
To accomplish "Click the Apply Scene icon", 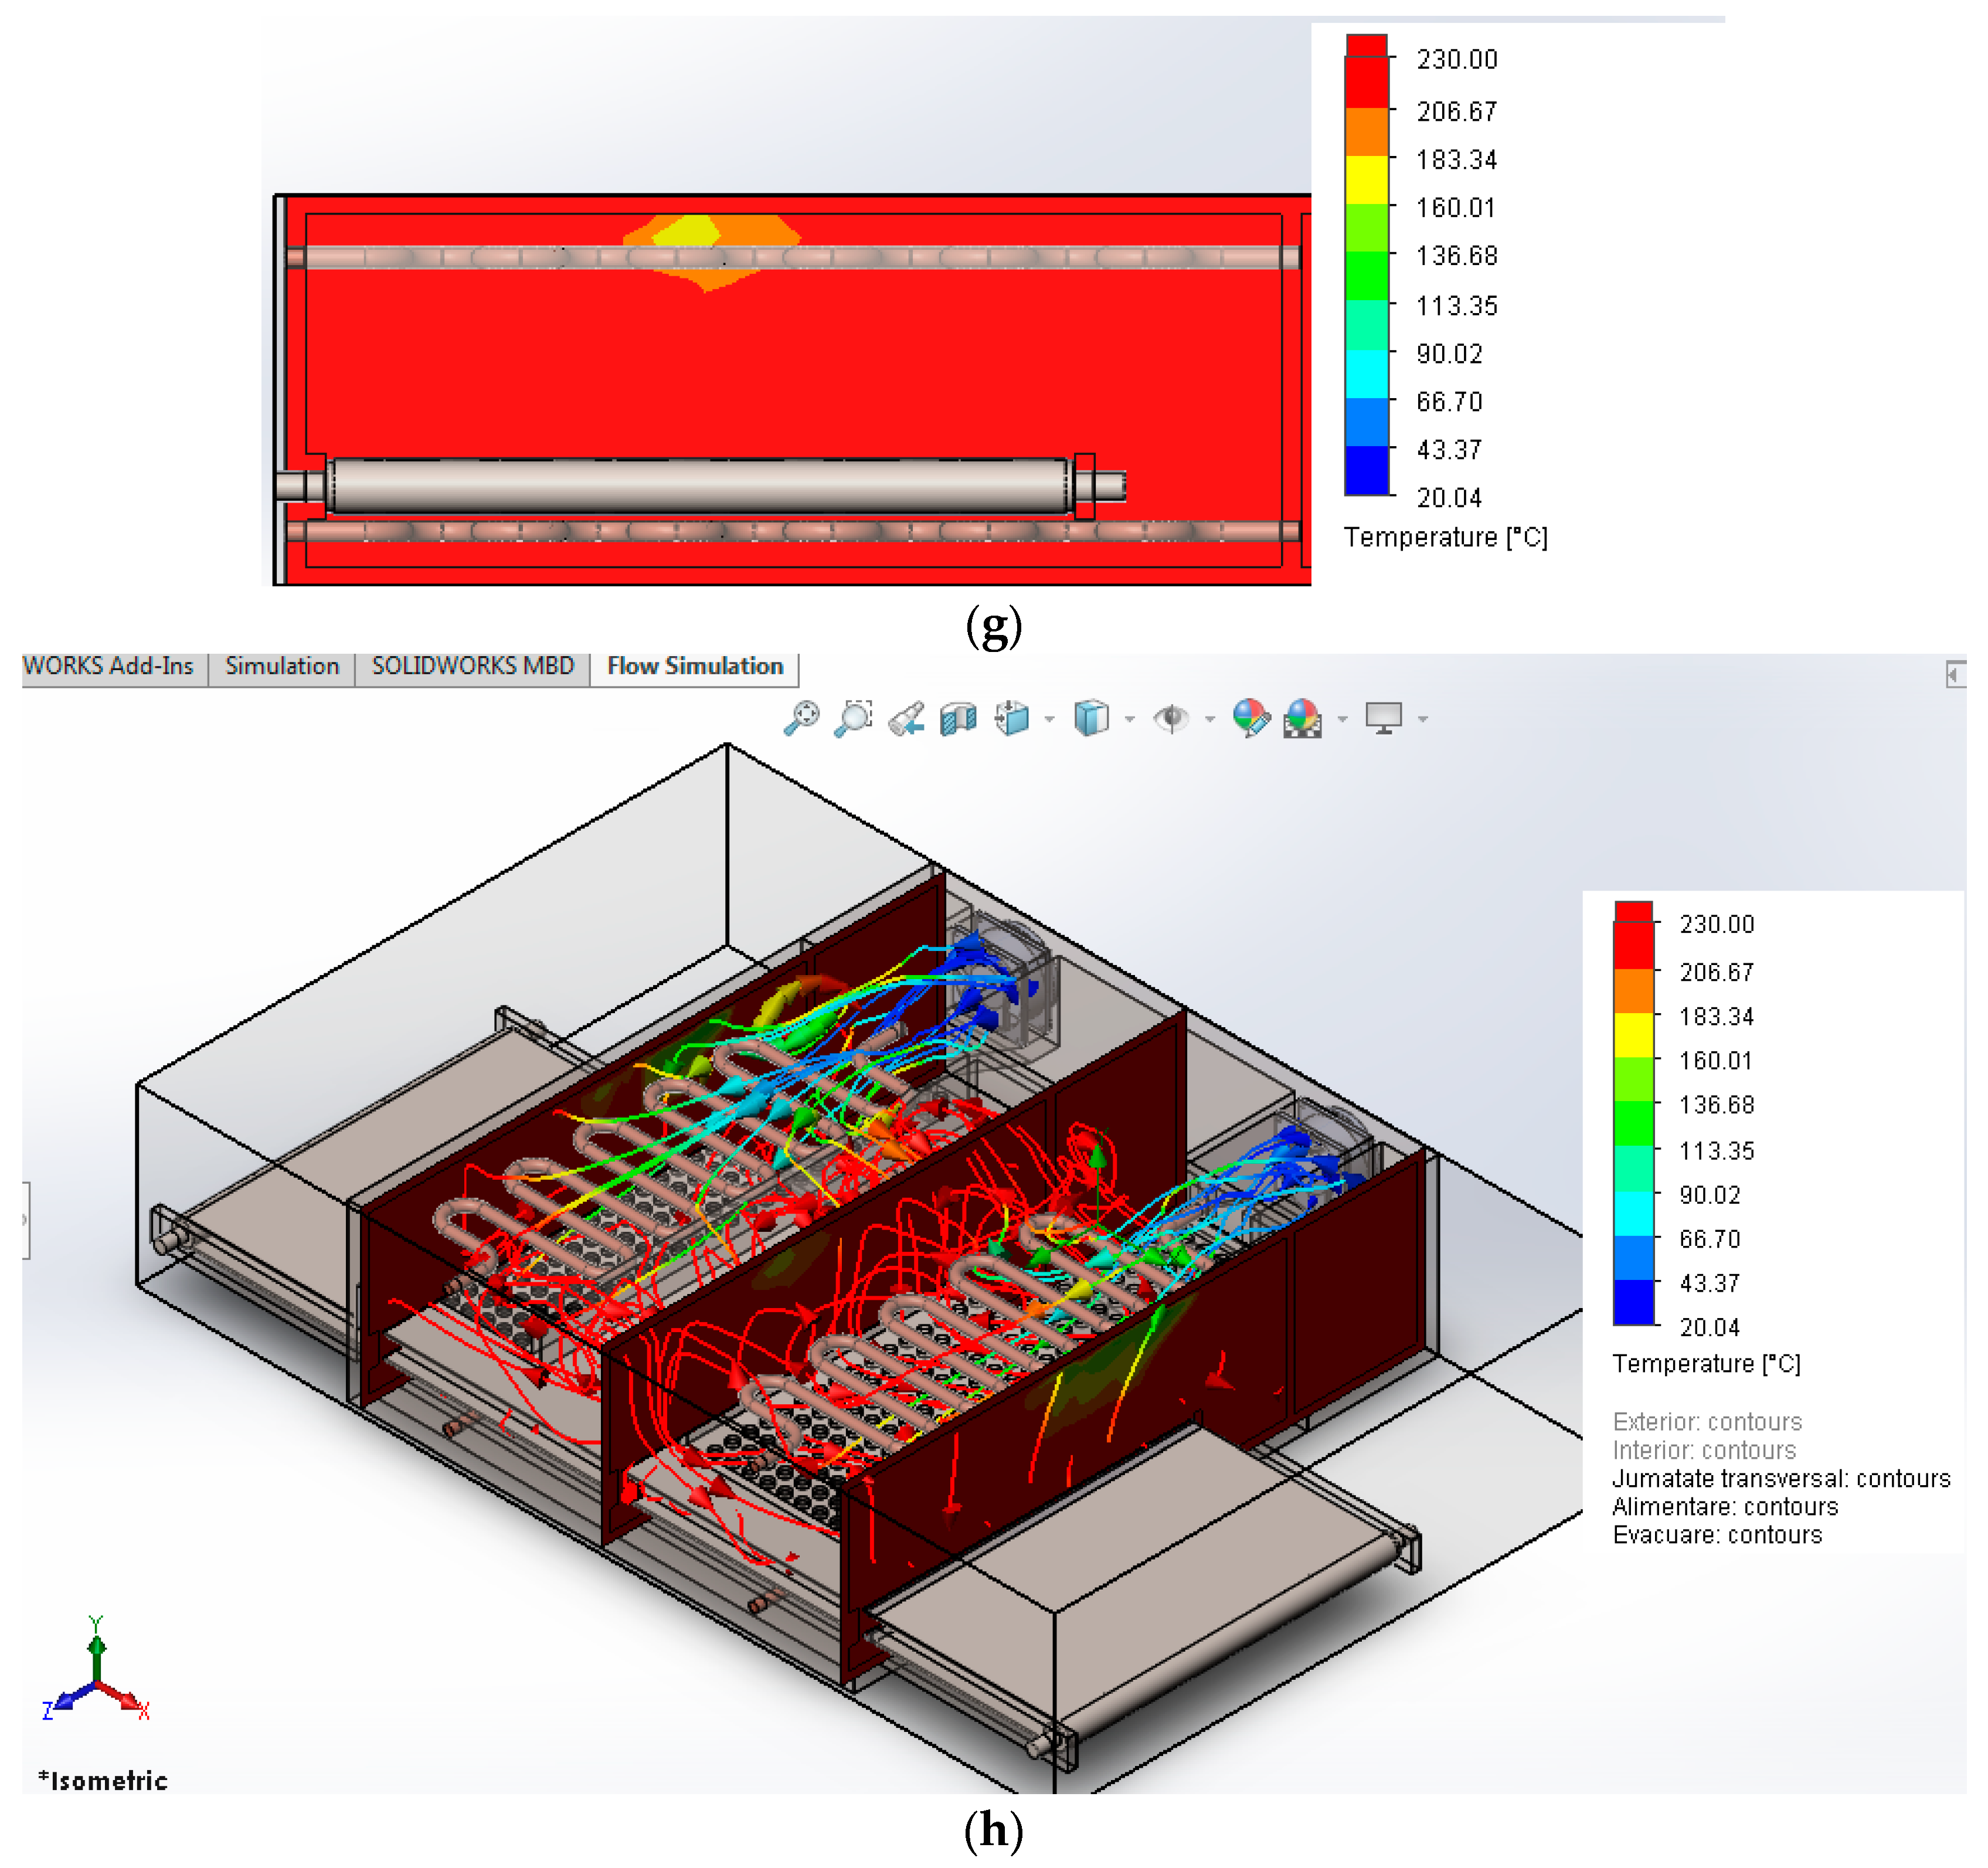I will (x=1302, y=718).
